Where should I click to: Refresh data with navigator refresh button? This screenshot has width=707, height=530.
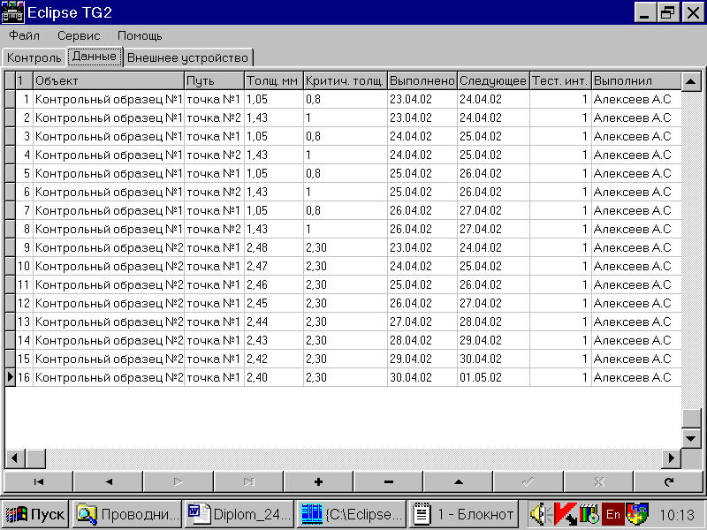point(669,482)
